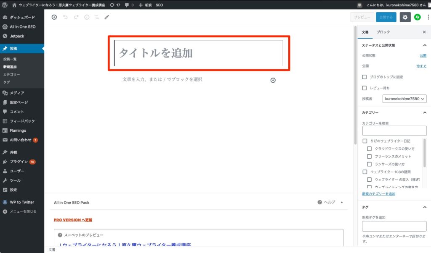Click the add block icon in editor toolbar
This screenshot has width=431, height=253.
coord(54,17)
